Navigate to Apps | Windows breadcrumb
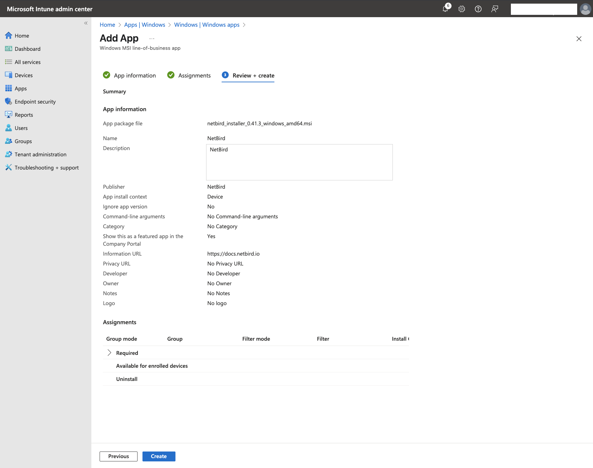The width and height of the screenshot is (593, 468). 144,24
